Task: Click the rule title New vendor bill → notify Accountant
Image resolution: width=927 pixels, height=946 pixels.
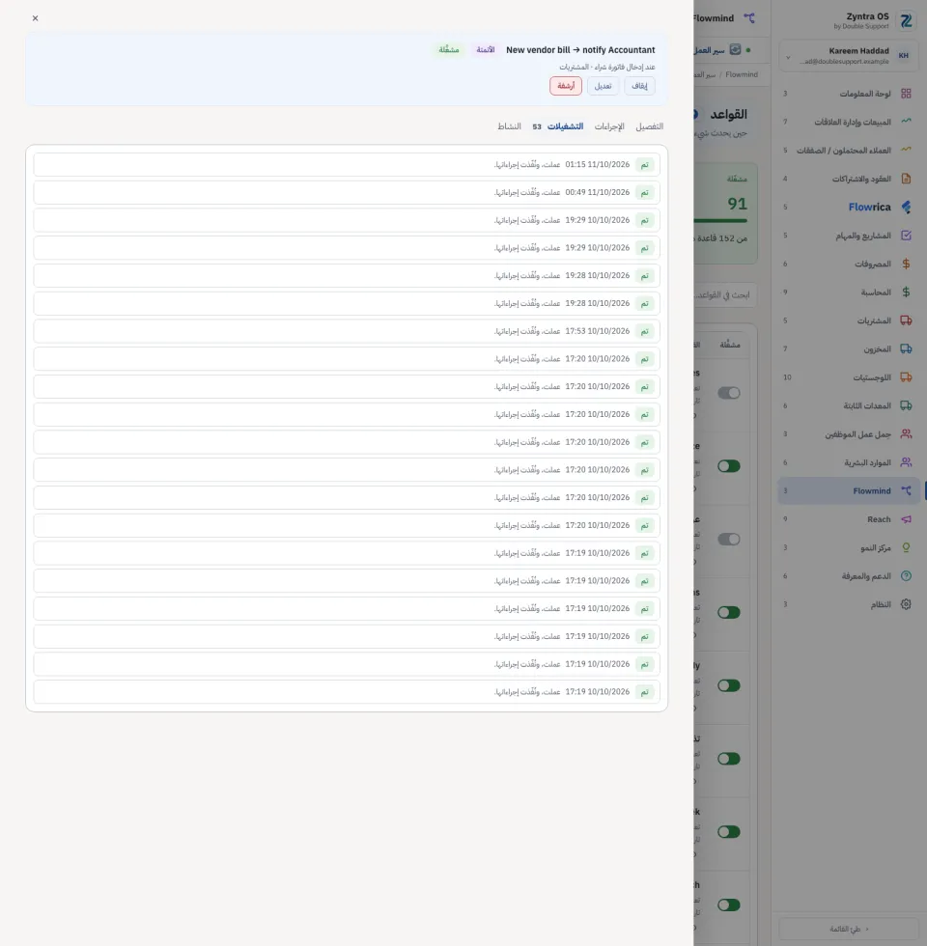Action: point(580,50)
